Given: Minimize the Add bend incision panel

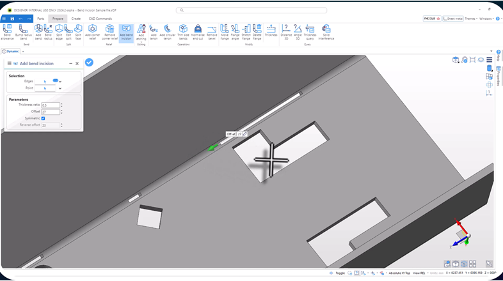Looking at the screenshot, I should tap(70, 64).
